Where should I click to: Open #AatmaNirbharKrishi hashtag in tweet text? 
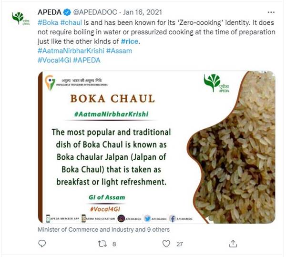[71, 50]
